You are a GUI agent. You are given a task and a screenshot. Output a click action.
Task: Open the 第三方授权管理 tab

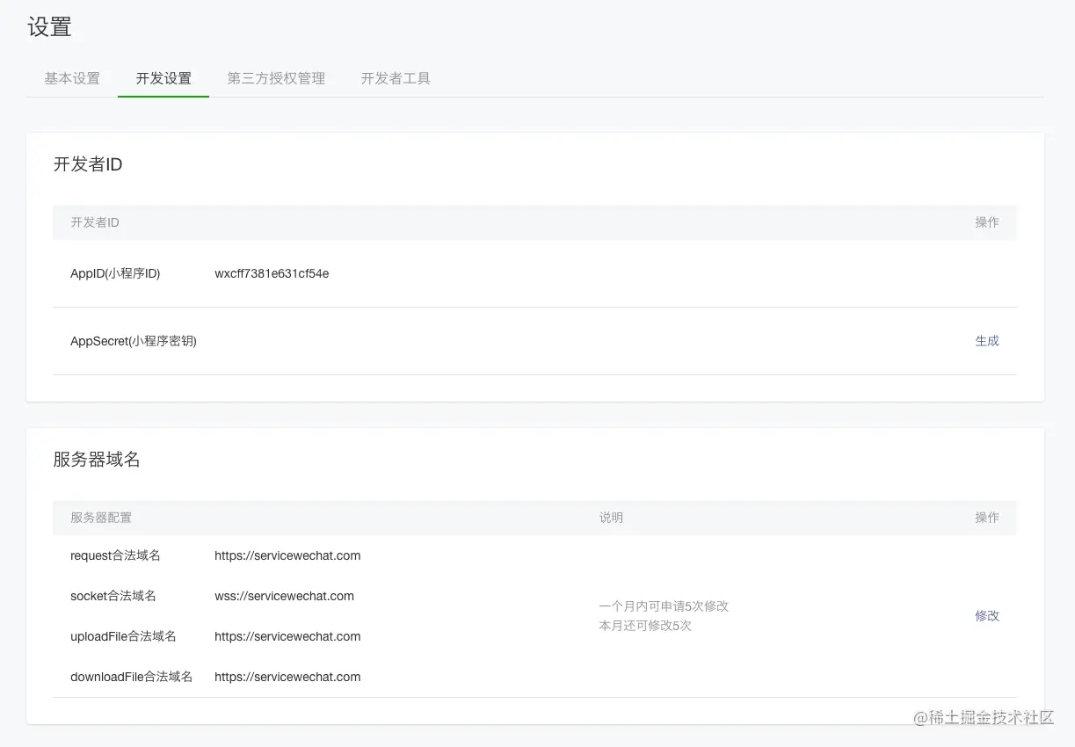point(276,78)
